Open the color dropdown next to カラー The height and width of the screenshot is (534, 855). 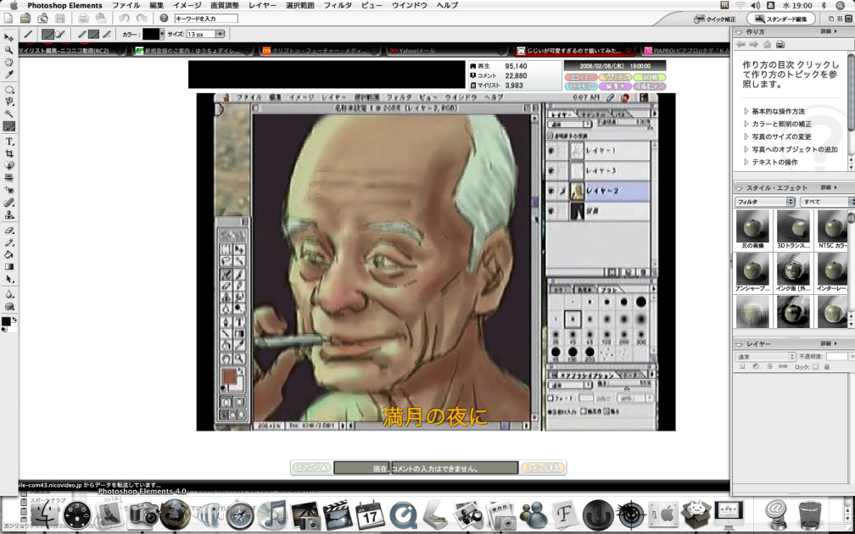point(161,34)
